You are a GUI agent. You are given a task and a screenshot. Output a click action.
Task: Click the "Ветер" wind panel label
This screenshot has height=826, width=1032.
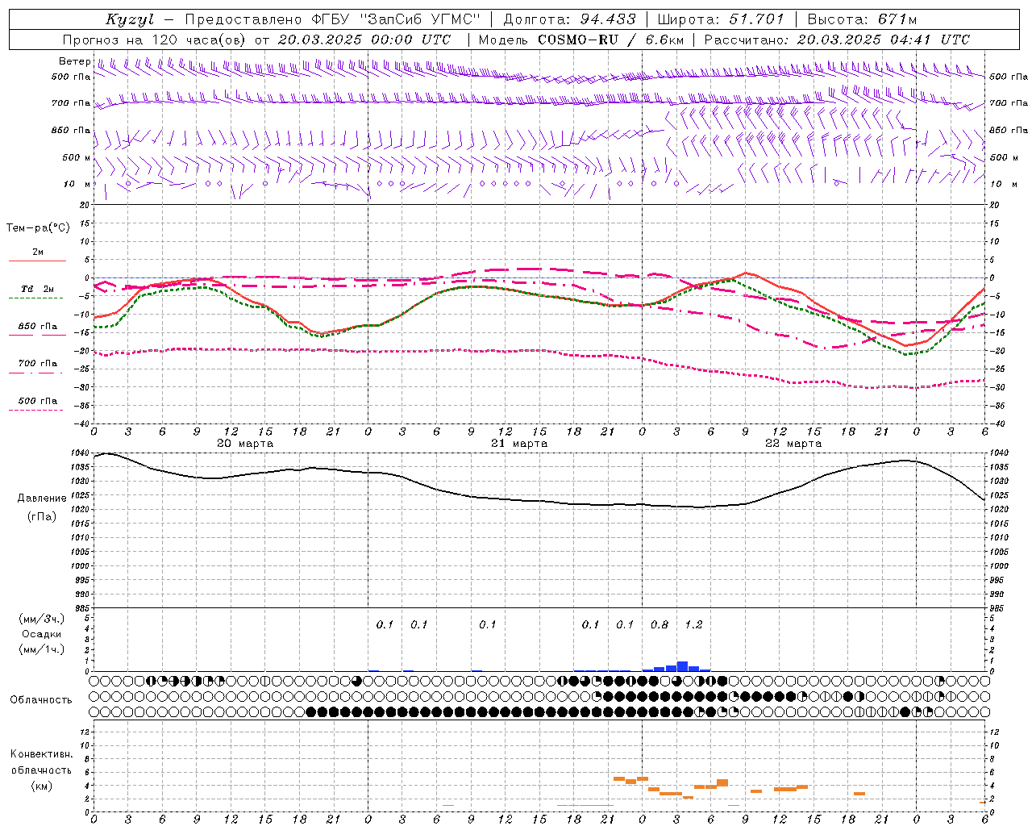point(74,61)
